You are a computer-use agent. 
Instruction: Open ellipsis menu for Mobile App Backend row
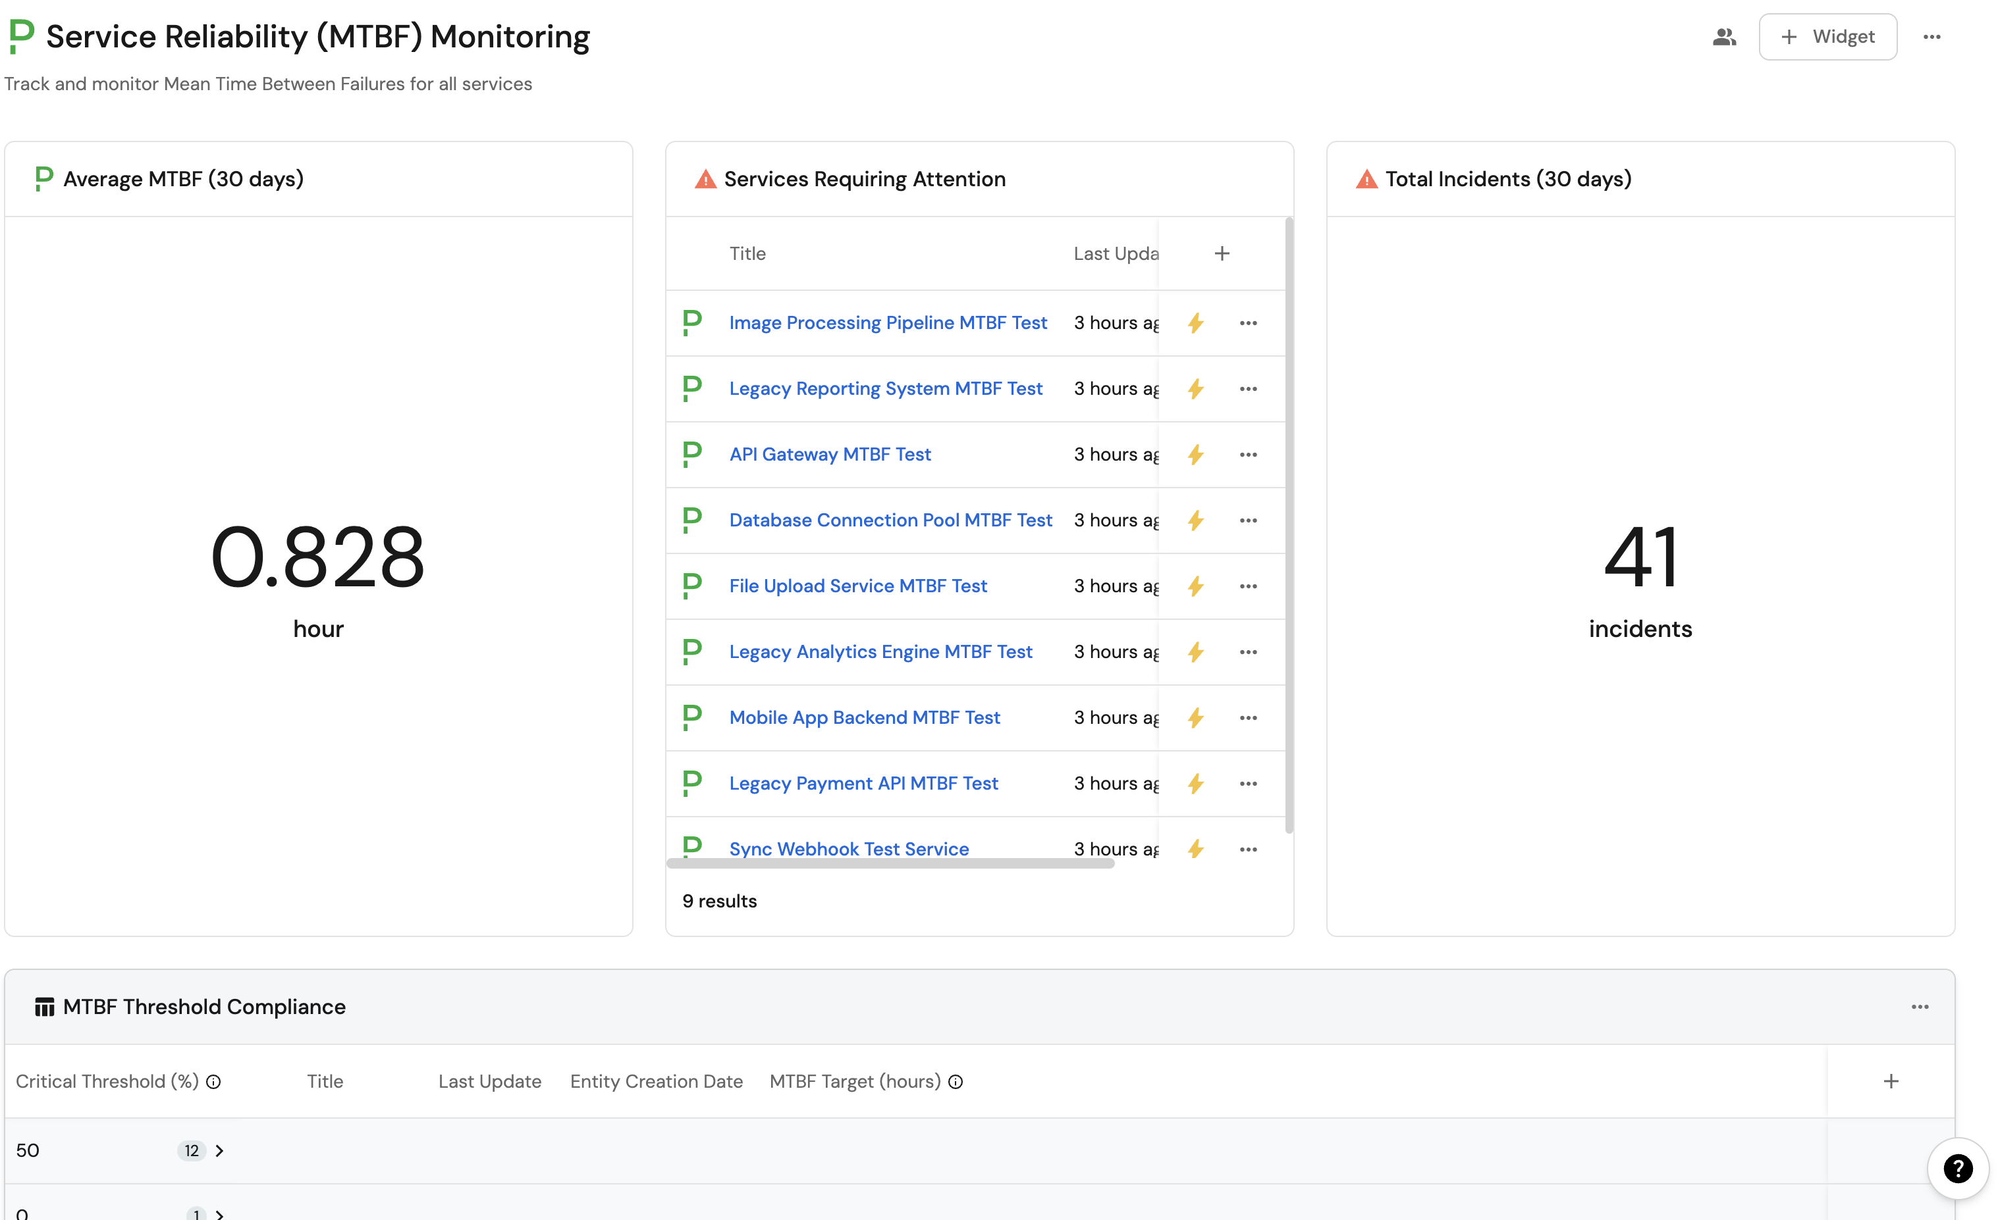(x=1248, y=718)
